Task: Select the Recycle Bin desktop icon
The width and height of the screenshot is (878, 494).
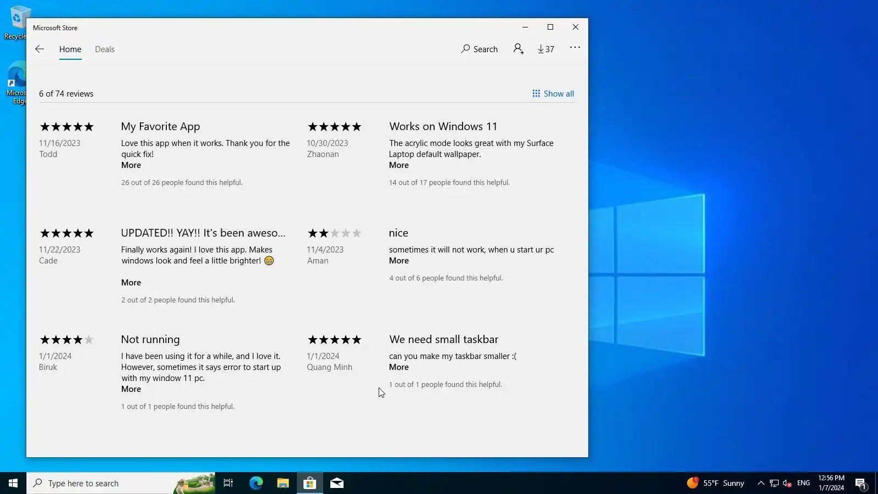Action: click(15, 23)
